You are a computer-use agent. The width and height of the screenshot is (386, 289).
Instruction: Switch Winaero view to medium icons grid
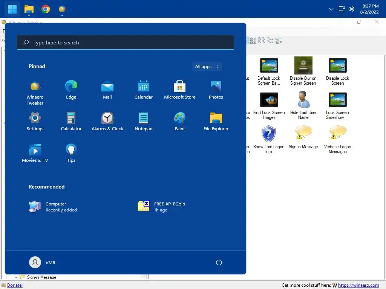click(253, 40)
